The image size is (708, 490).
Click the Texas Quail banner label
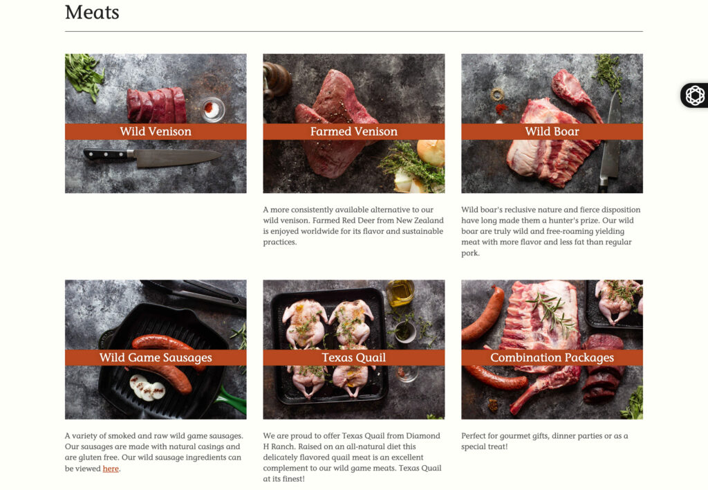[x=354, y=358]
